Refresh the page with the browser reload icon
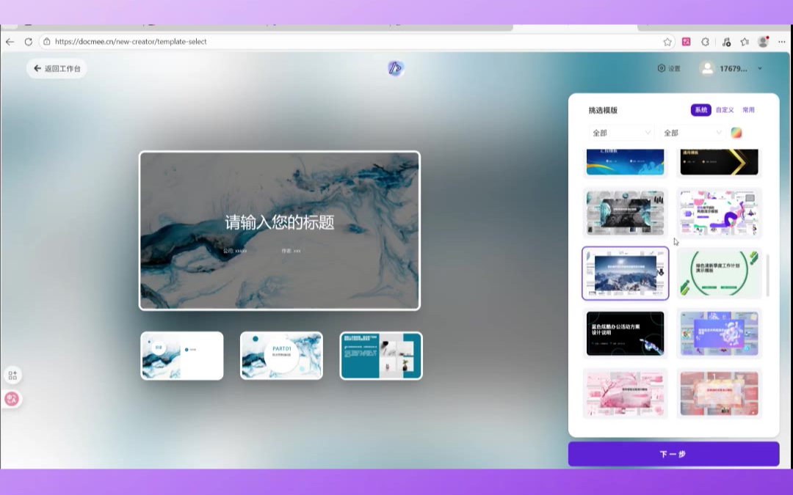Image resolution: width=793 pixels, height=495 pixels. pyautogui.click(x=29, y=42)
